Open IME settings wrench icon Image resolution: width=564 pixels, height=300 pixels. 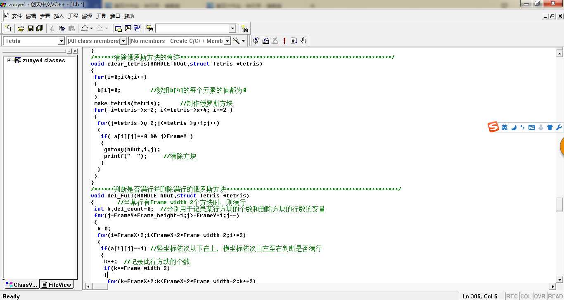pos(559,128)
